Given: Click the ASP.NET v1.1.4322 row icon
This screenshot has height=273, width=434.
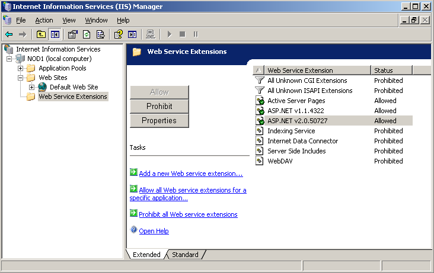Looking at the screenshot, I should 260,111.
